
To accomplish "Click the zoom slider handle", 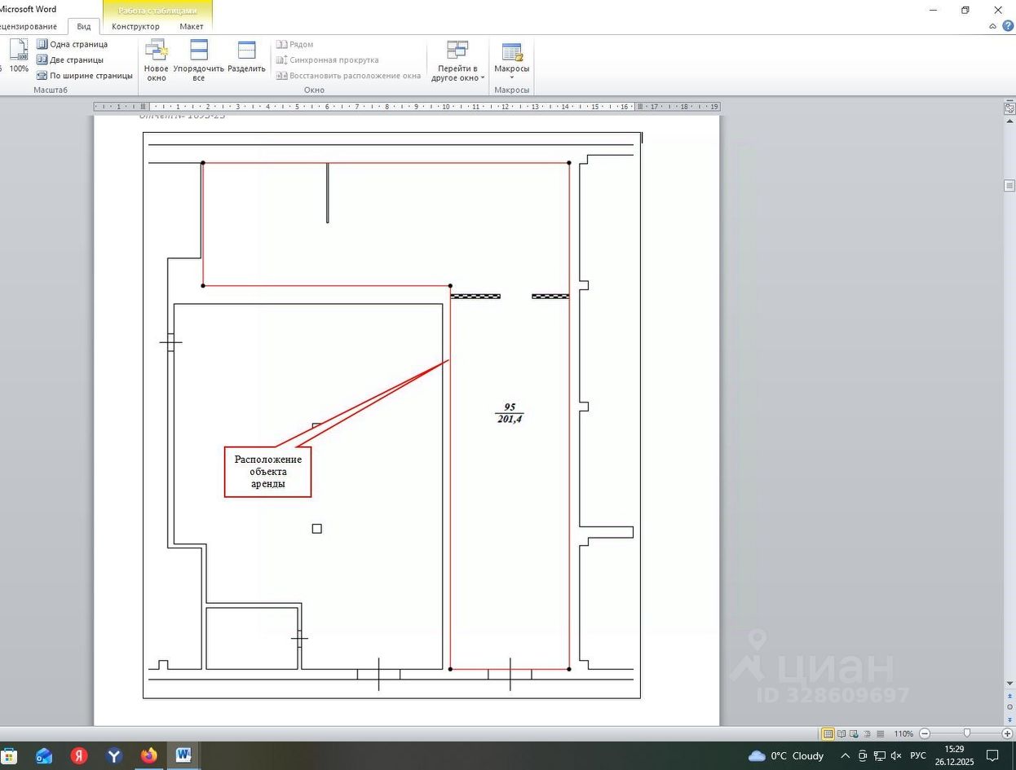I will click(x=967, y=733).
